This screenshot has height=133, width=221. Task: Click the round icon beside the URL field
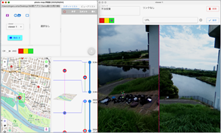[201, 20]
